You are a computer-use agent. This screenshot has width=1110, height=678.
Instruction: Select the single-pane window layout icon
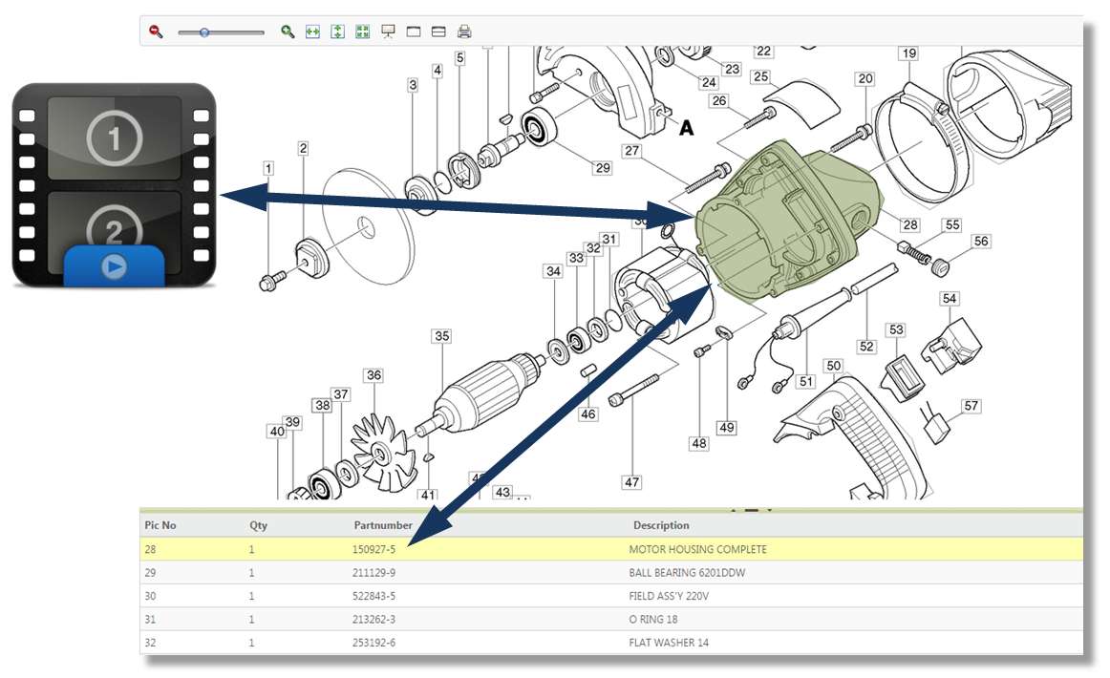click(414, 32)
